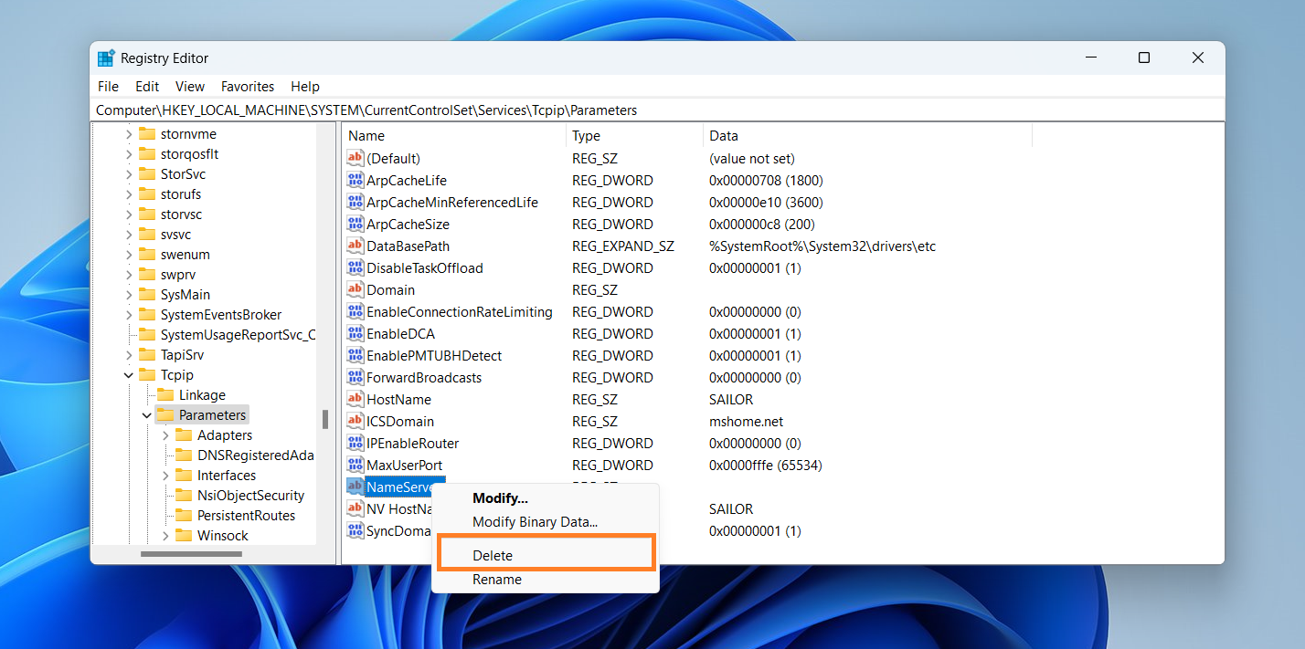Choose Delete from the context menu
This screenshot has width=1305, height=649.
[493, 555]
